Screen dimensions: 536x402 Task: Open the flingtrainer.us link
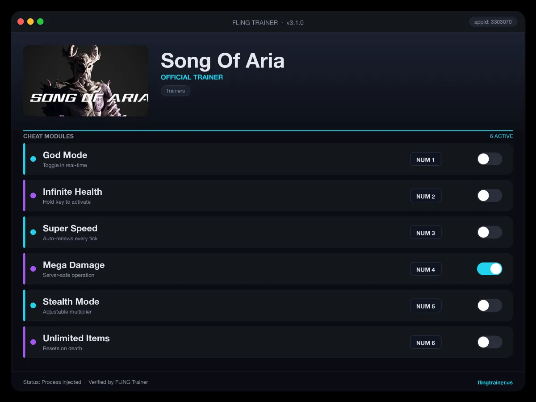[x=495, y=382]
